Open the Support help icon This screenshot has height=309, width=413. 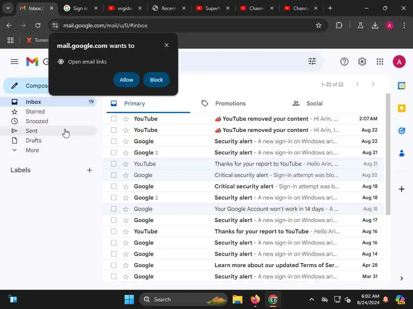[344, 62]
